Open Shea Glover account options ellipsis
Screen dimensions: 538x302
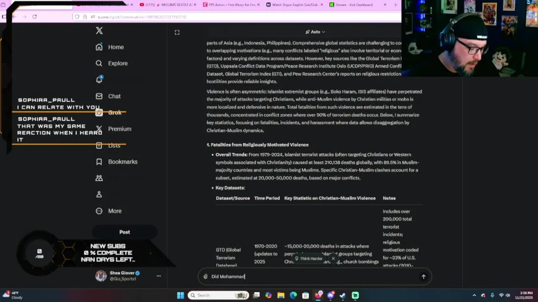point(159,276)
